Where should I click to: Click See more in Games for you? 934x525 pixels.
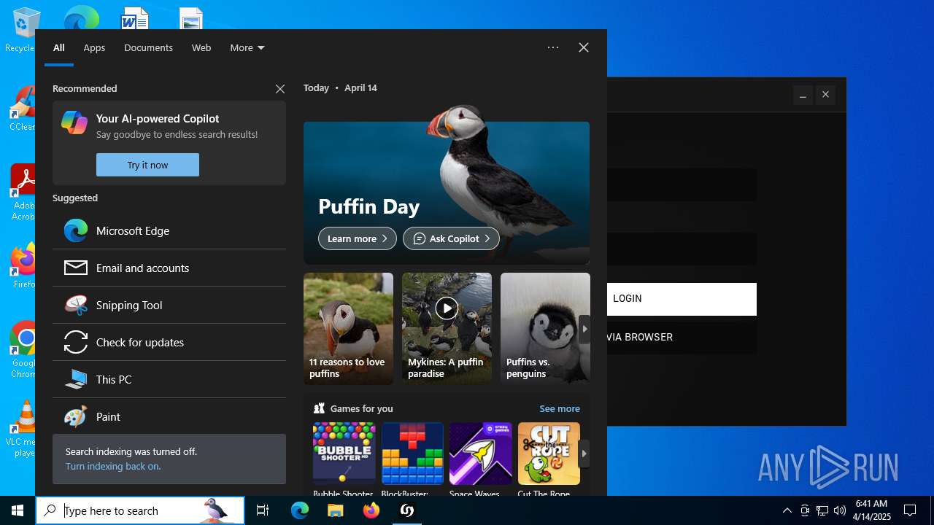(x=560, y=408)
